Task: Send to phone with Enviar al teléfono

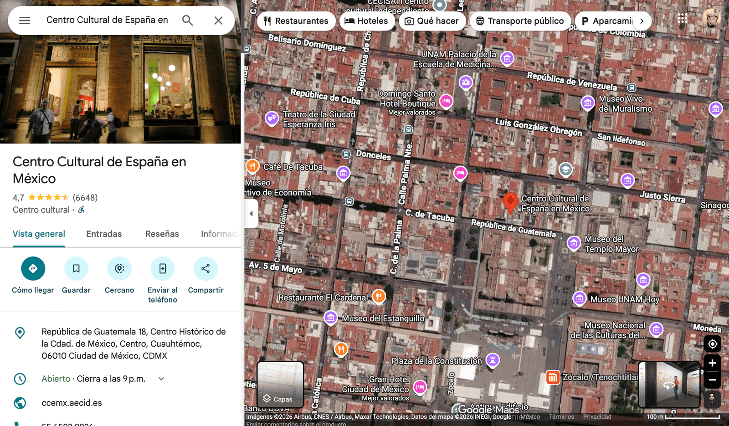Action: 163,268
